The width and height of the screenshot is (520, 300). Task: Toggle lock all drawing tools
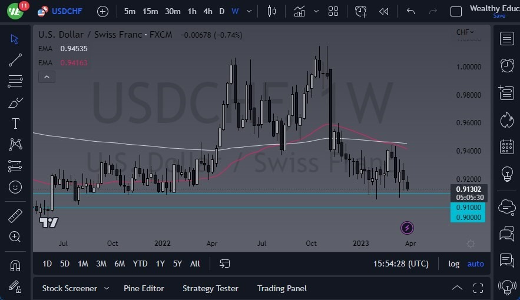click(15, 286)
